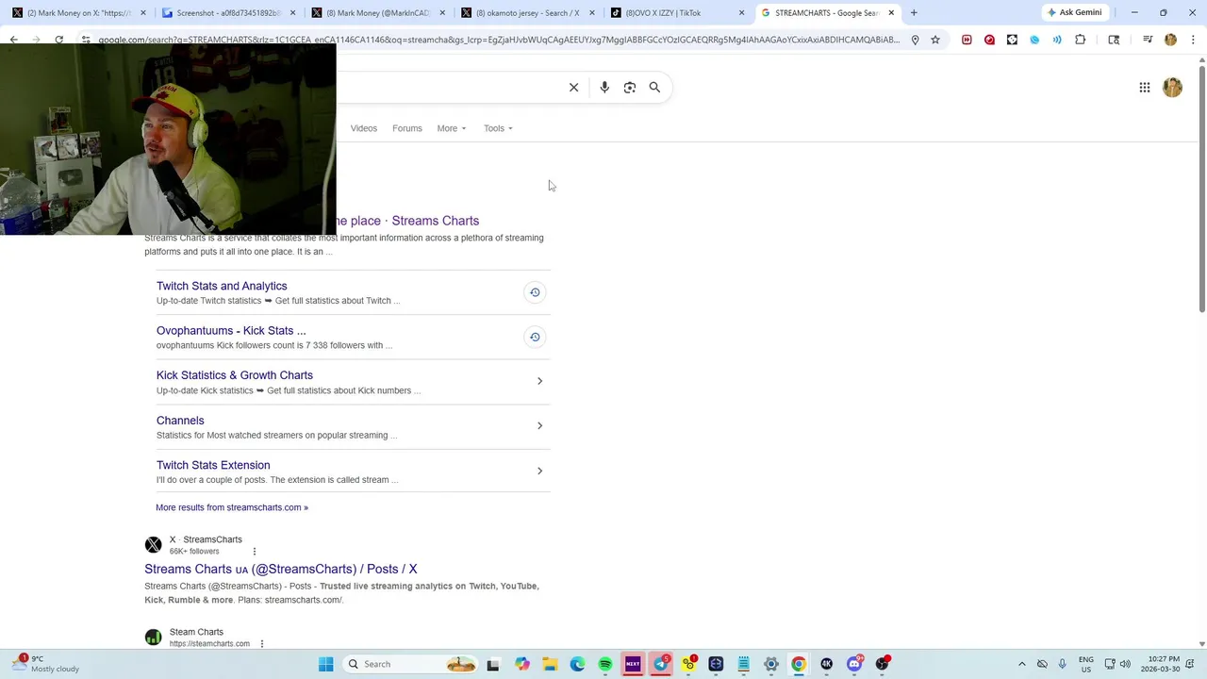This screenshot has height=679, width=1207.
Task: Open three-dot options for X StreamsCharts result
Action: [255, 552]
